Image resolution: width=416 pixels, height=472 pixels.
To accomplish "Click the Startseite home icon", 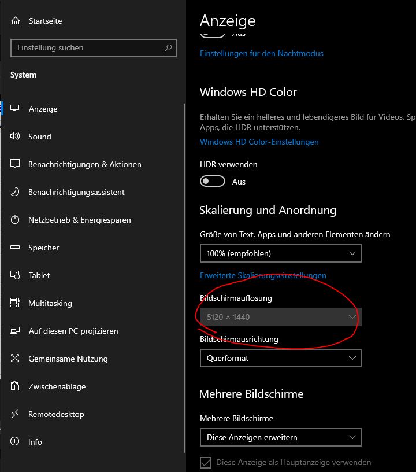I will (x=16, y=21).
